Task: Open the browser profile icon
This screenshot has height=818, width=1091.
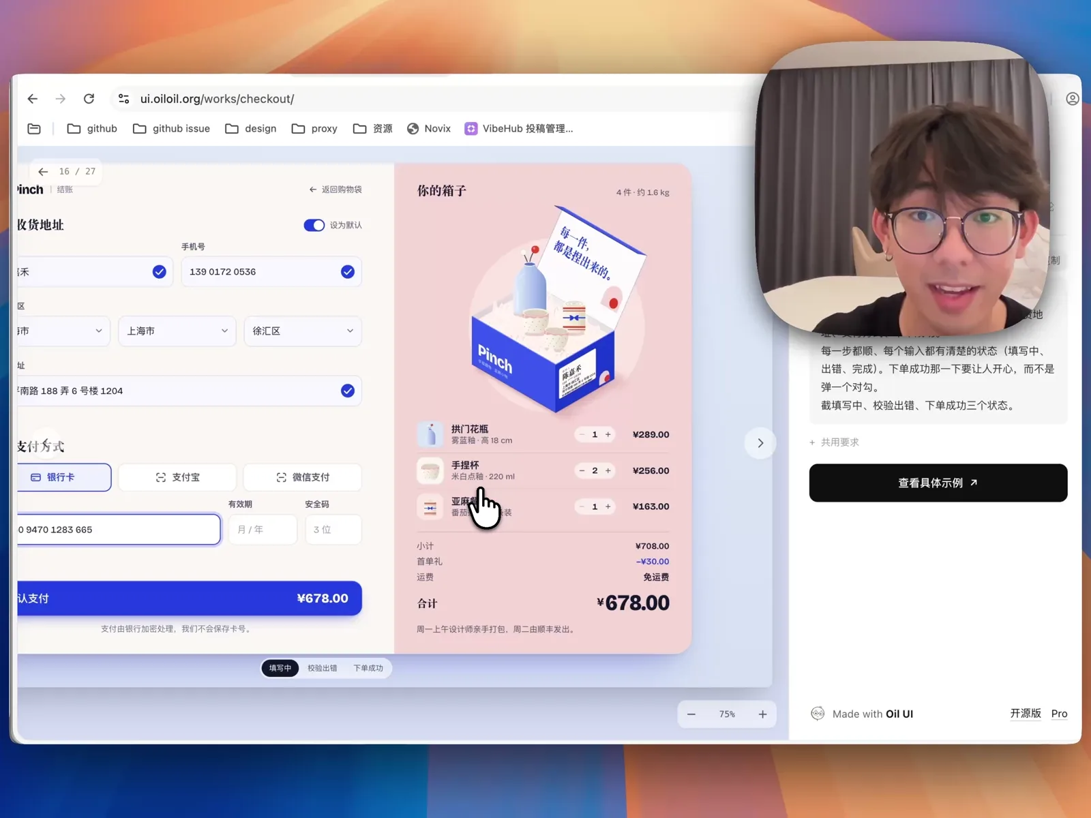Action: point(1072,99)
